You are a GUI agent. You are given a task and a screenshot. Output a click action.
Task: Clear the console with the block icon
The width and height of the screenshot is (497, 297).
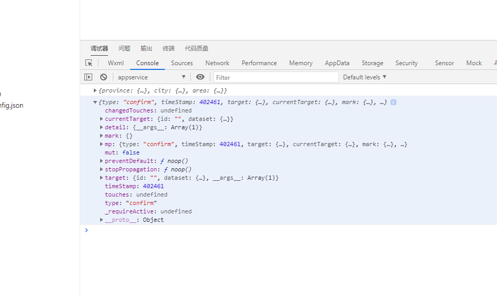(x=103, y=77)
